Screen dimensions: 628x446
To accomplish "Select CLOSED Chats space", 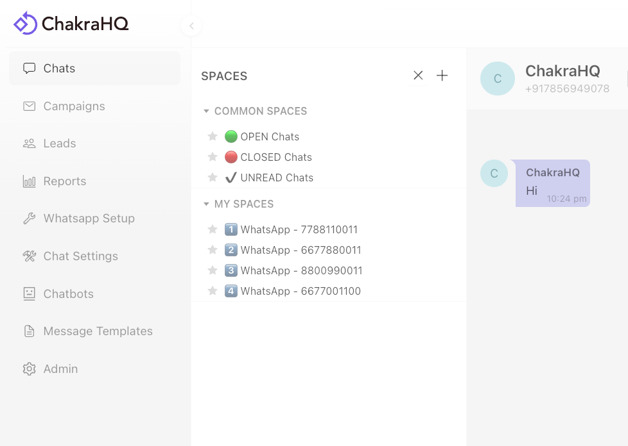I will pyautogui.click(x=276, y=157).
